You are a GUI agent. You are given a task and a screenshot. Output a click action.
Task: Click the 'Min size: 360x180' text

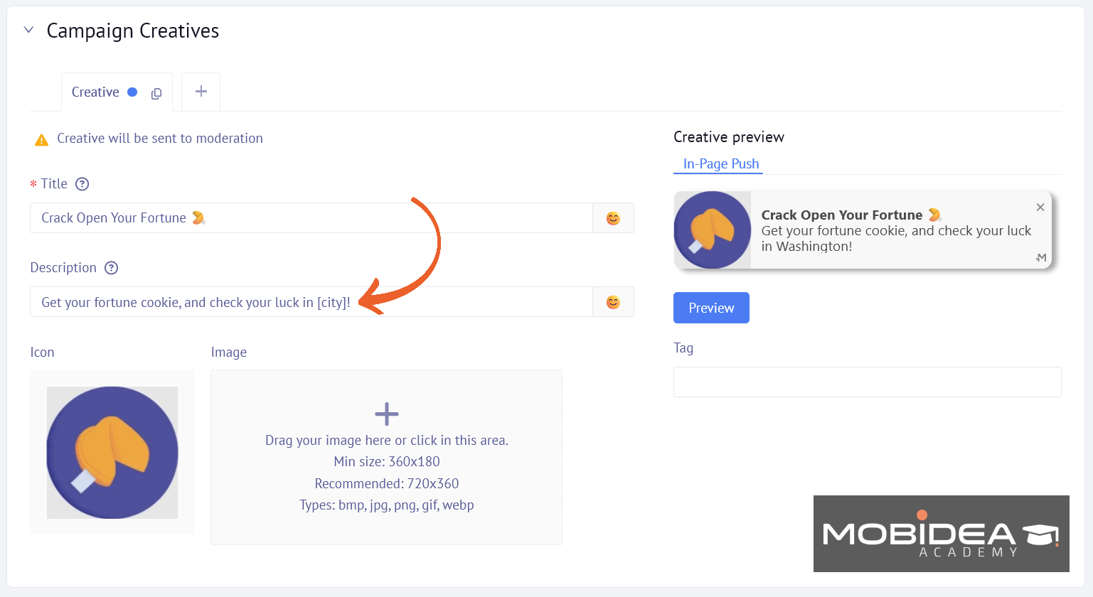[x=387, y=462]
